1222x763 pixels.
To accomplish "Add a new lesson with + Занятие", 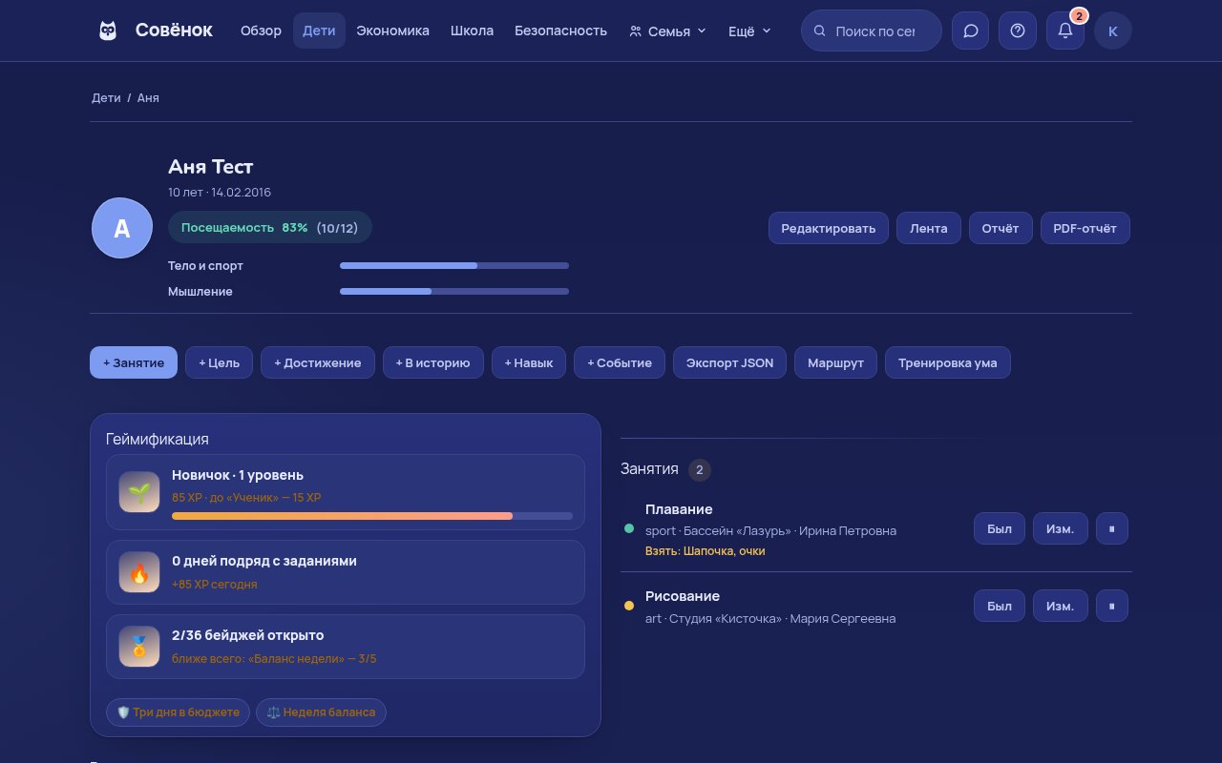I will (x=134, y=362).
